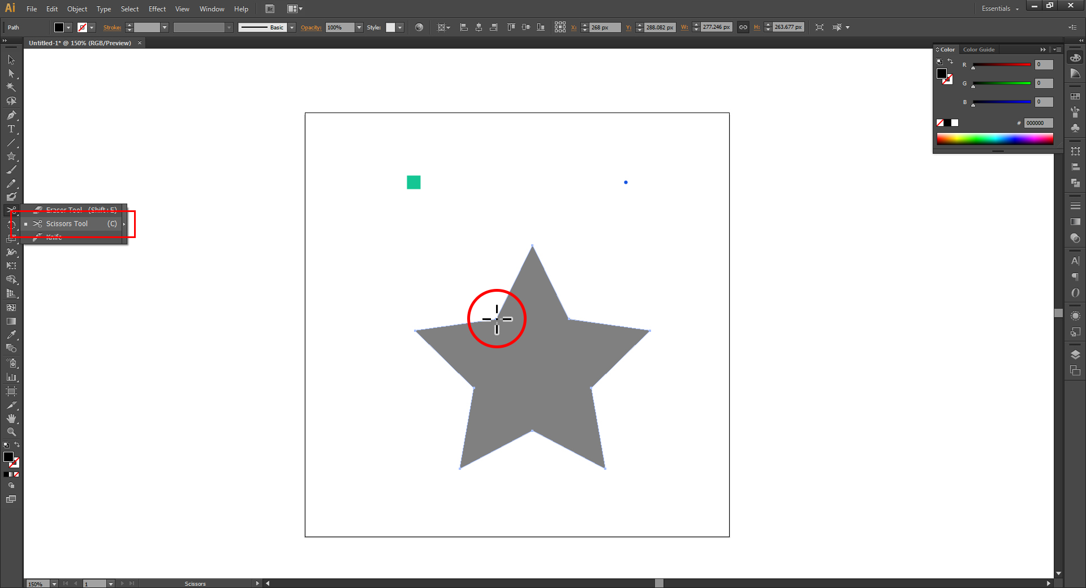Screen dimensions: 1086x588
Task: Activate the Type tool
Action: click(x=11, y=129)
